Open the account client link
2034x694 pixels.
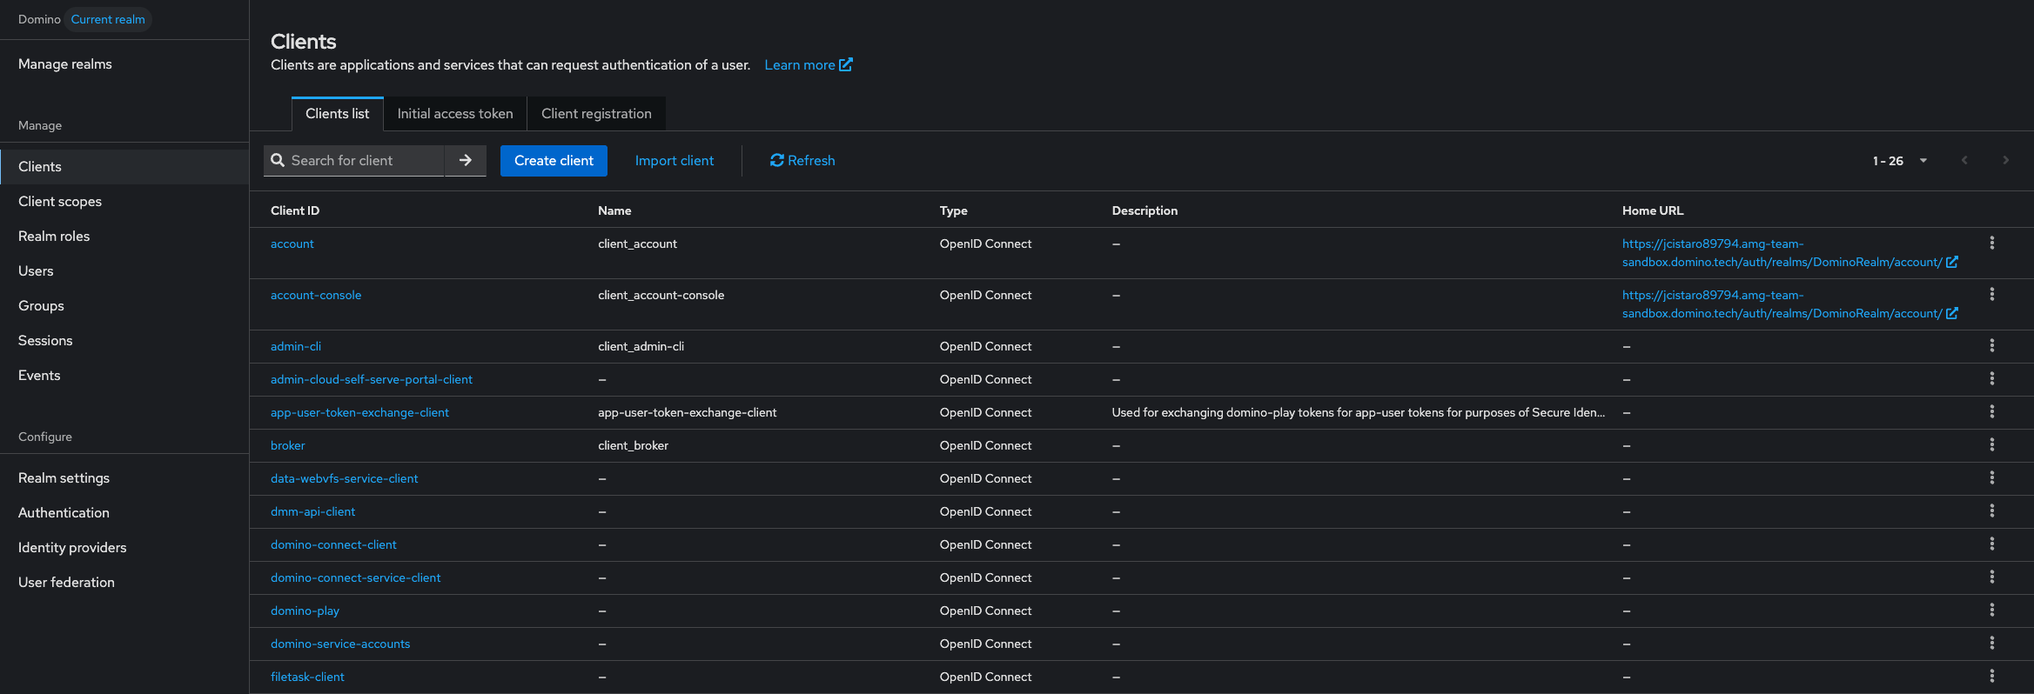click(x=292, y=244)
